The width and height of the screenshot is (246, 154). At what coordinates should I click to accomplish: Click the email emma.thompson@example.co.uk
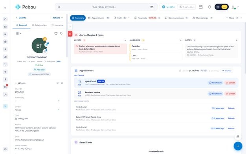pyautogui.click(x=29, y=140)
